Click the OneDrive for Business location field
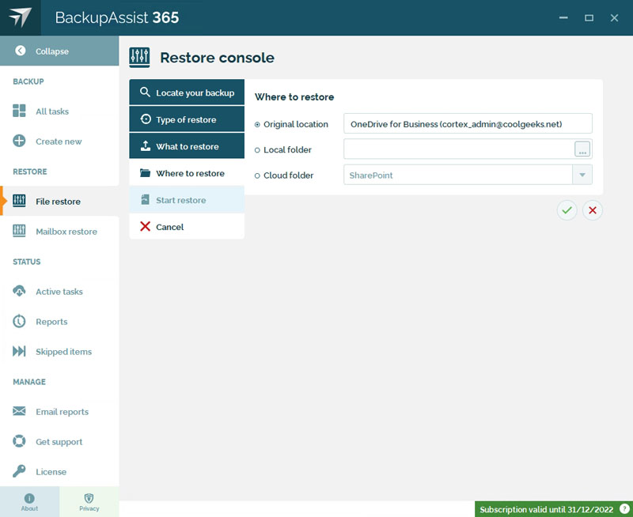Viewport: 633px width, 517px height. pyautogui.click(x=468, y=123)
